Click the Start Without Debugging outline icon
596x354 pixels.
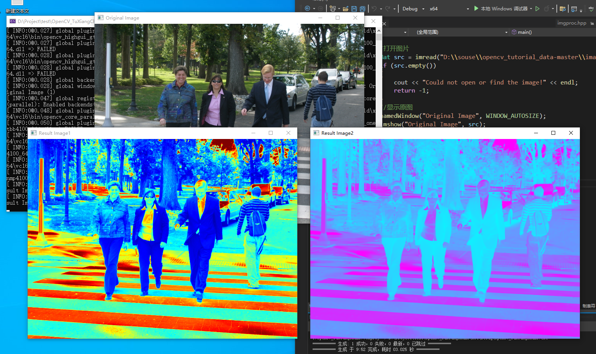tap(538, 8)
